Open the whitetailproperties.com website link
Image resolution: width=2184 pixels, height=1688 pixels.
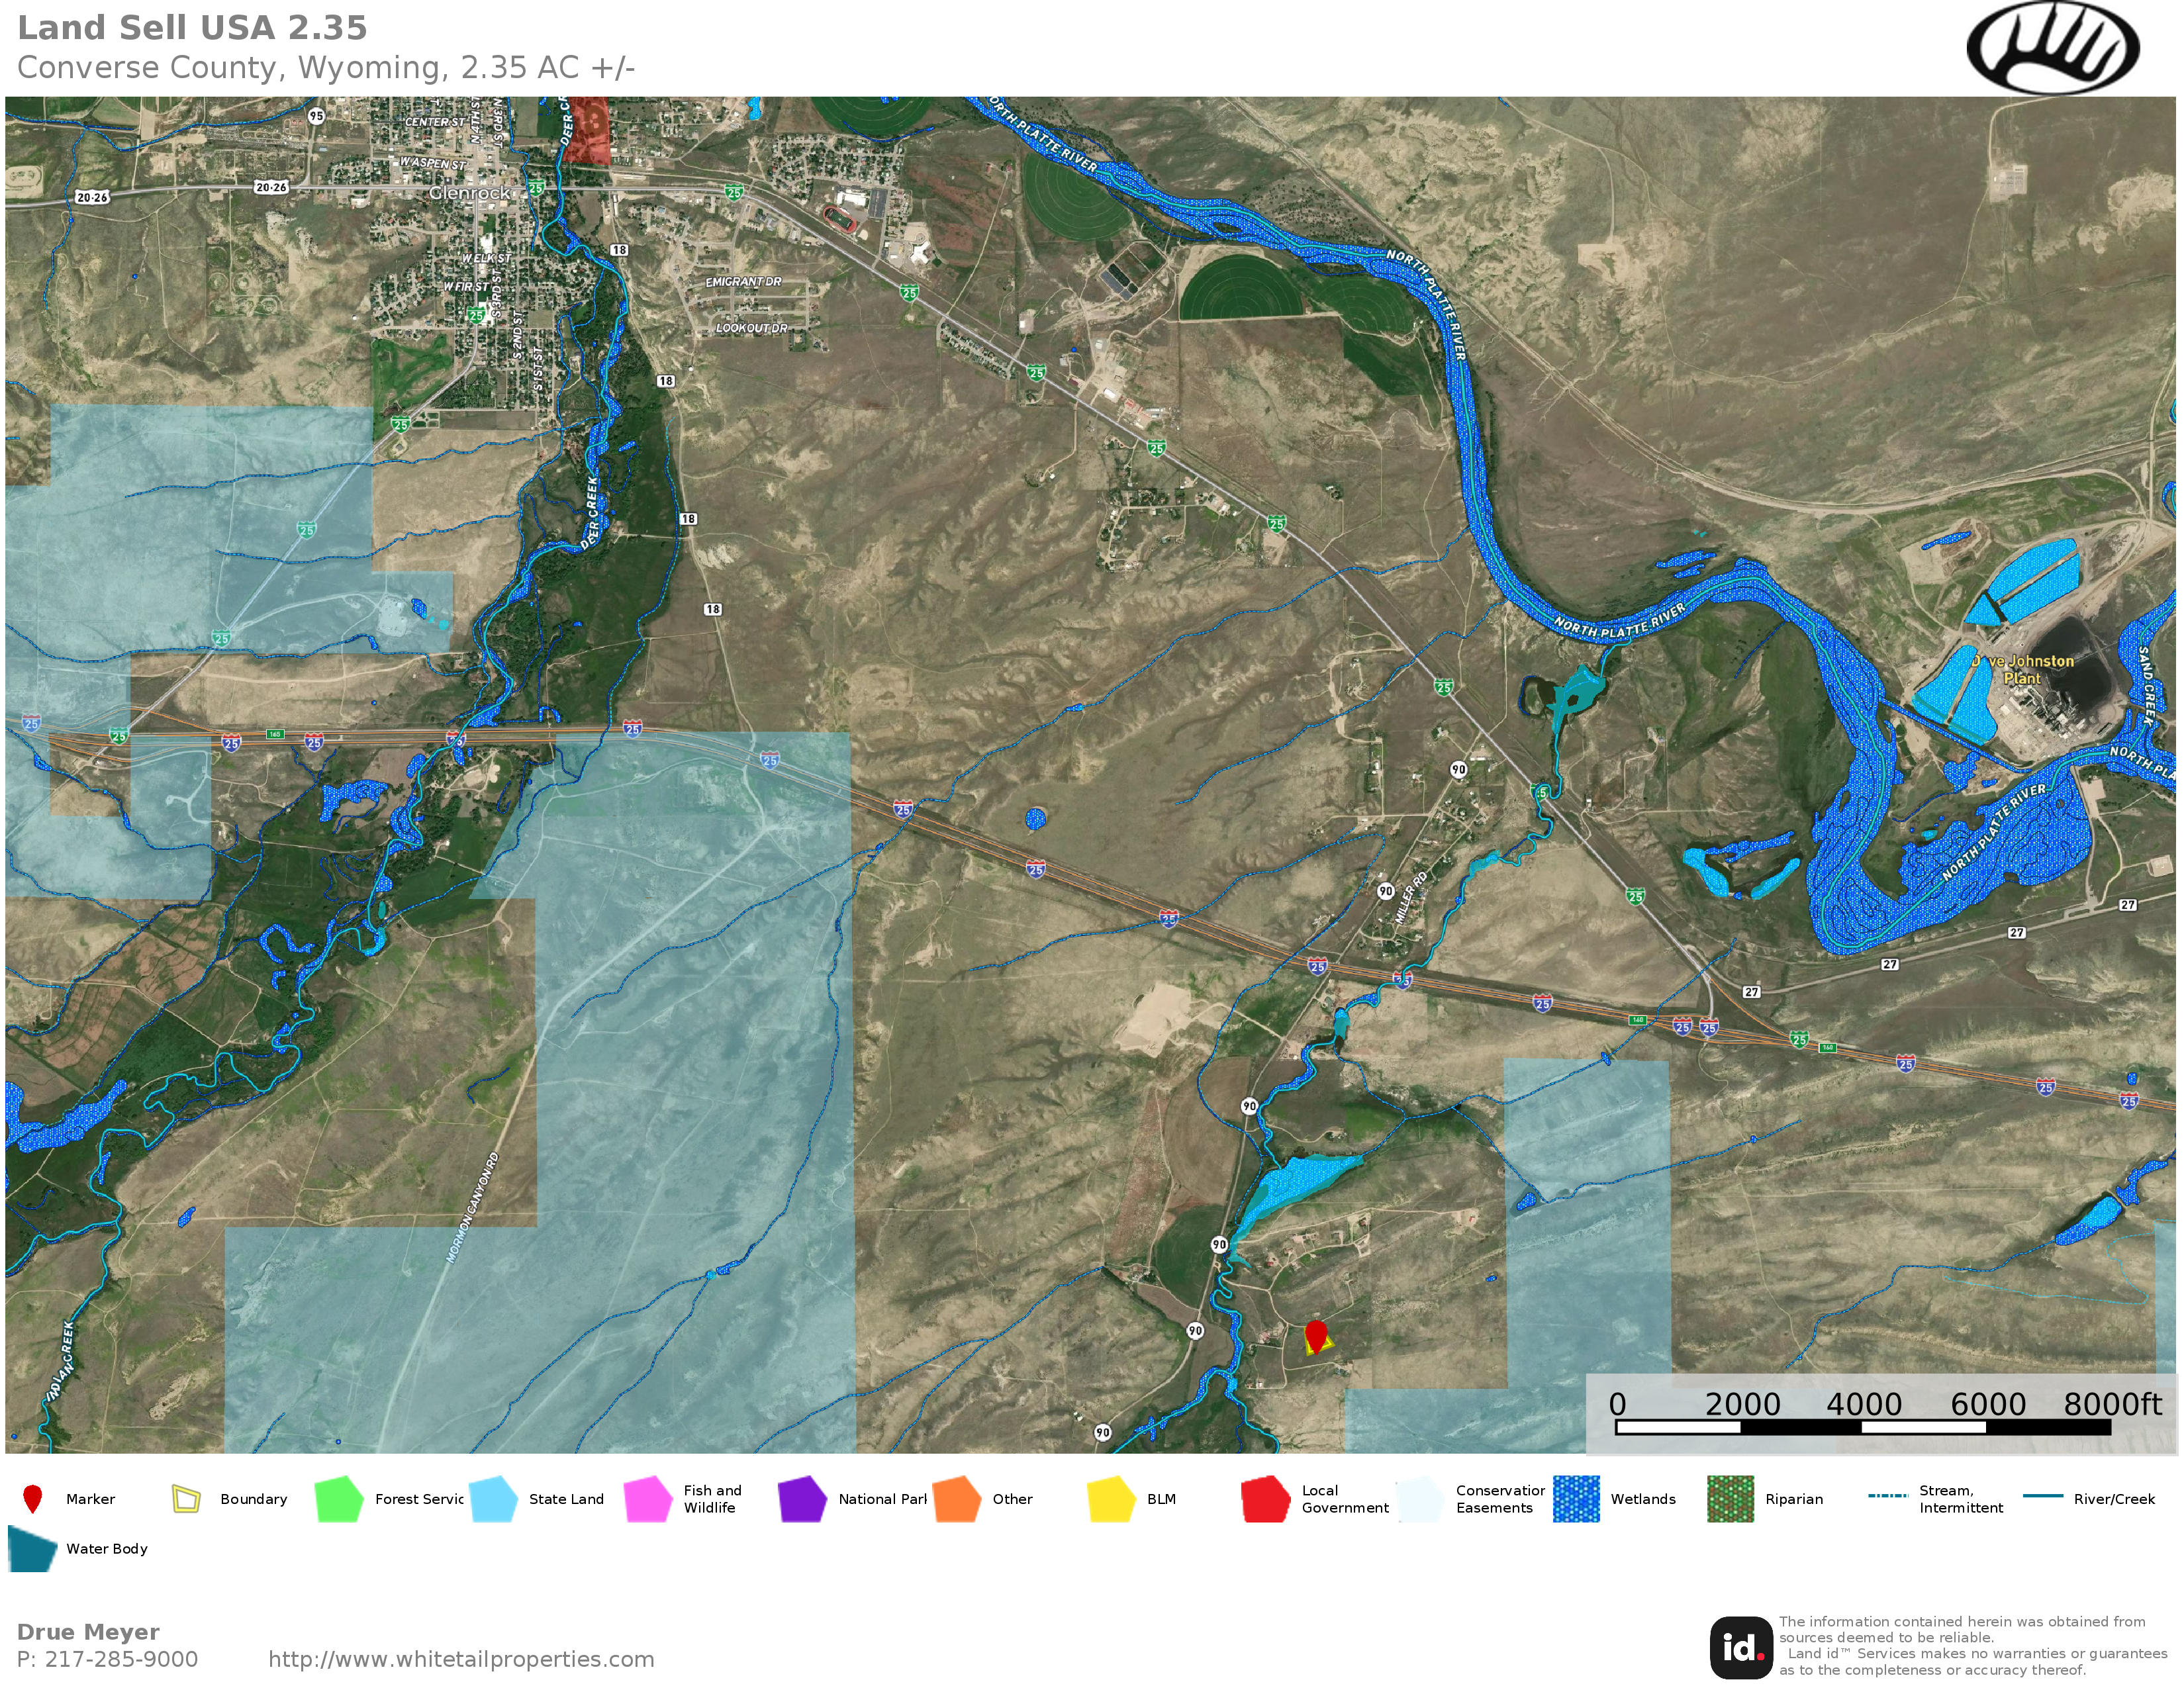(x=461, y=1659)
